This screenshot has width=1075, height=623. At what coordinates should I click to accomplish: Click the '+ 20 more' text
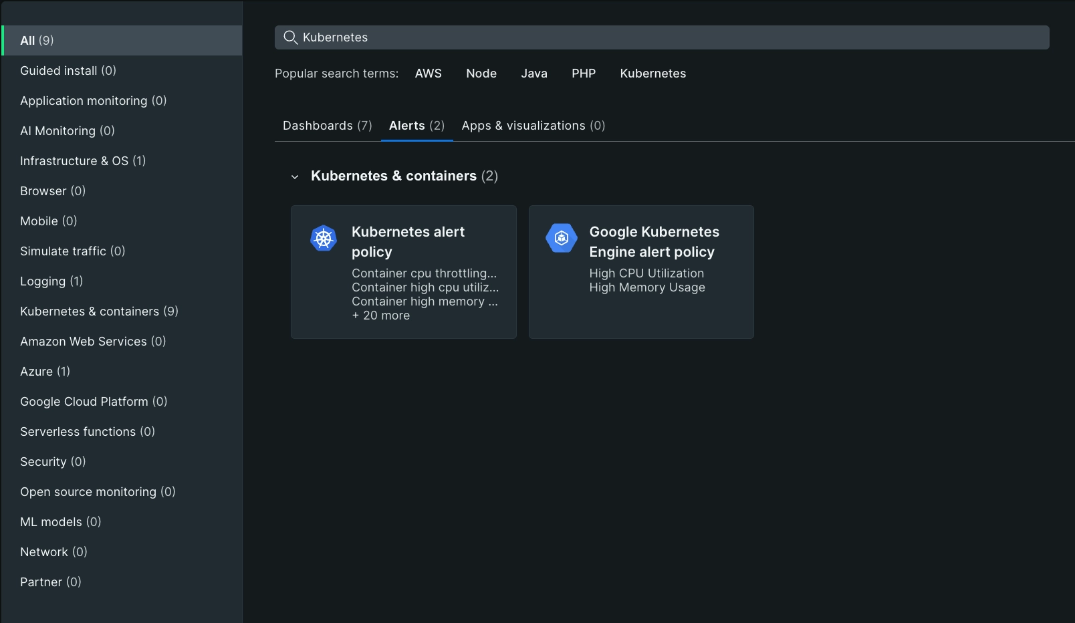click(381, 316)
